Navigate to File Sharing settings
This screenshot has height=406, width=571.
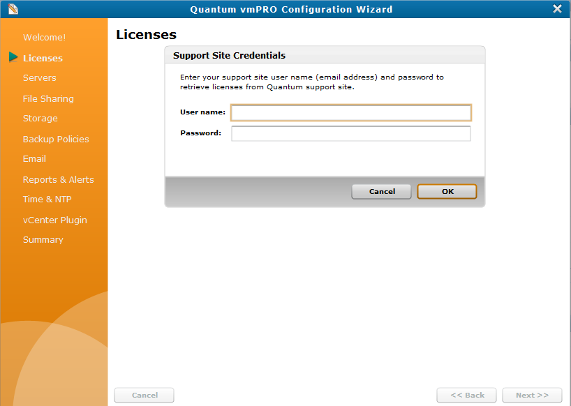pos(48,98)
